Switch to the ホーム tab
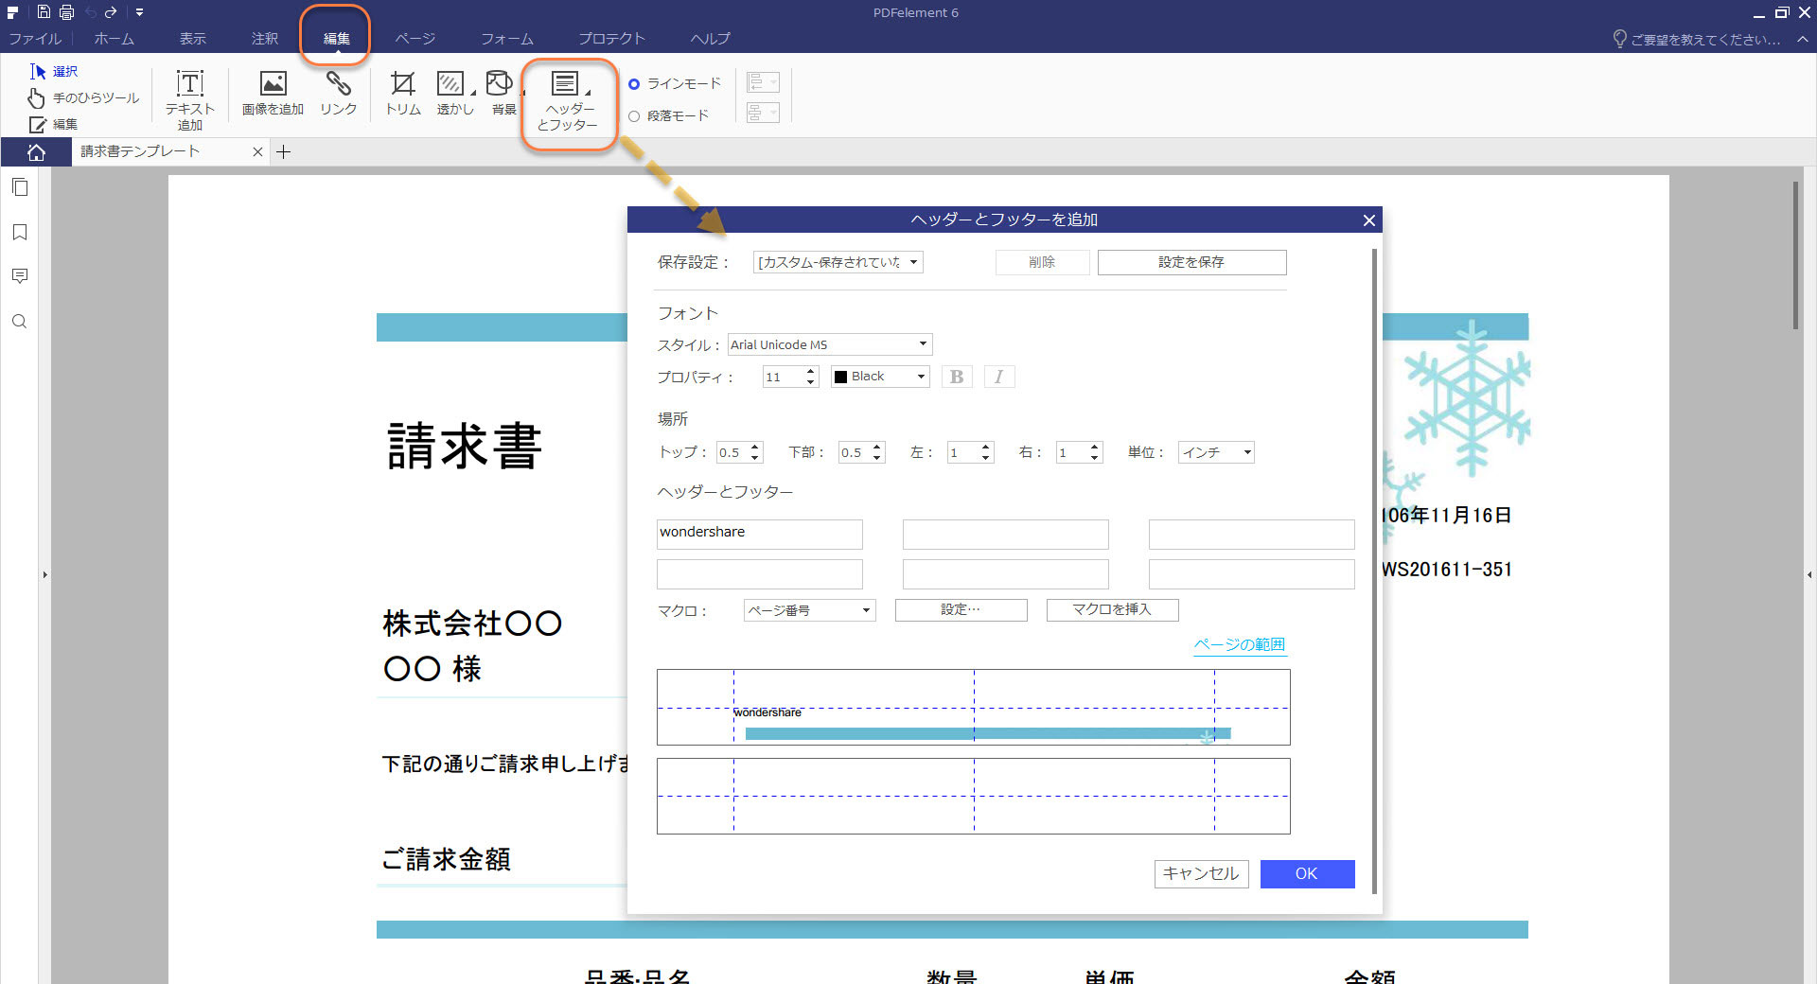The height and width of the screenshot is (984, 1817). click(114, 39)
